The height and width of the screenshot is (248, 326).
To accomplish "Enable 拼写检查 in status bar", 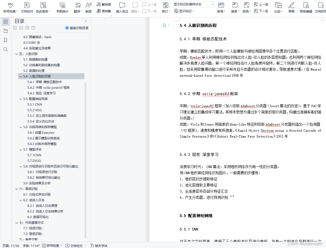I will click(52, 246).
